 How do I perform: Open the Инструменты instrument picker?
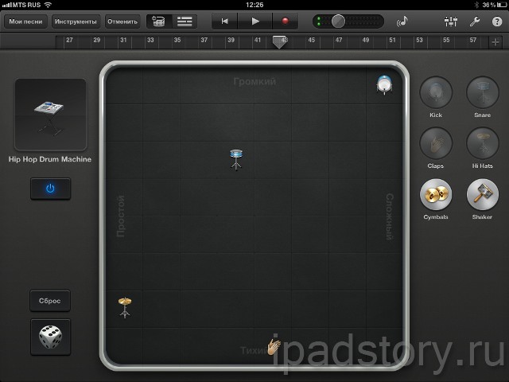click(76, 21)
